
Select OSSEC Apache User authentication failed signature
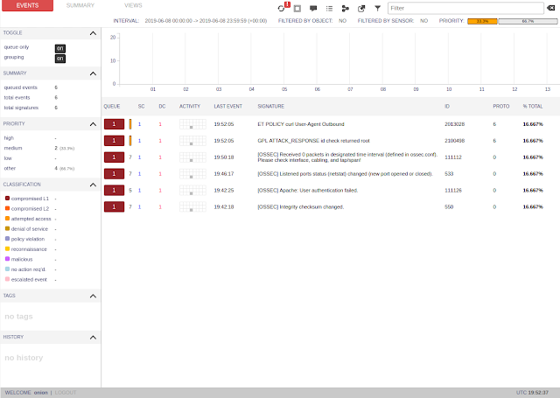click(307, 191)
